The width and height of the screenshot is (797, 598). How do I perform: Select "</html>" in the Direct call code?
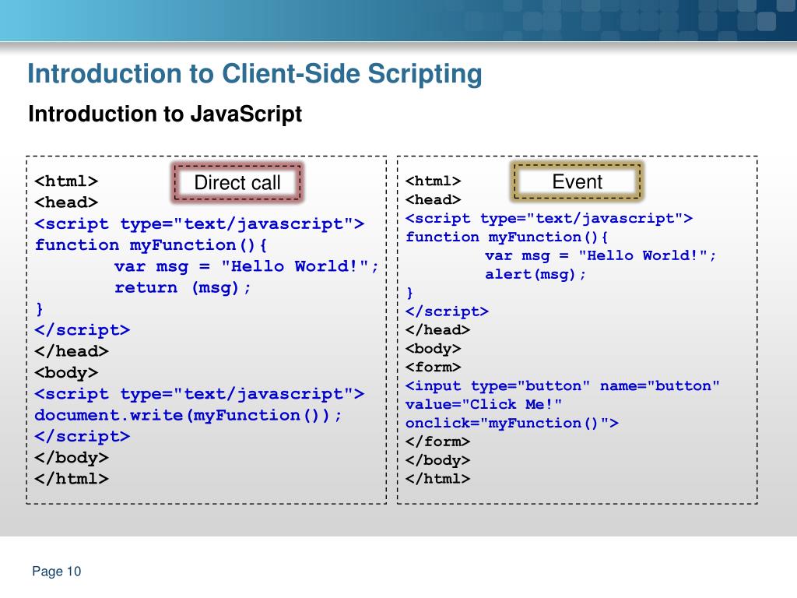[72, 479]
